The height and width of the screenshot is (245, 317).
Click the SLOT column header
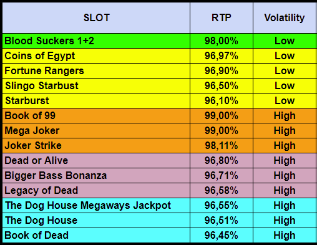[x=96, y=17]
